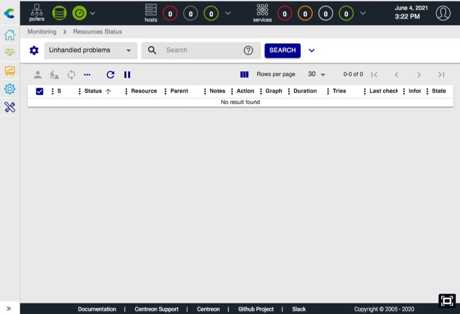The height and width of the screenshot is (314, 460).
Task: Toggle the select-all checkbox in table header
Action: (40, 91)
